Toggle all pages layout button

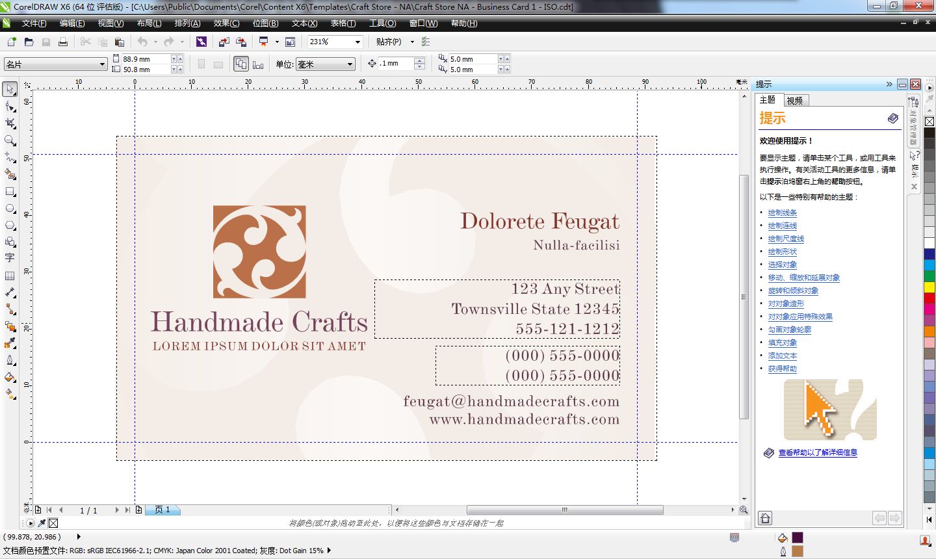[x=241, y=64]
